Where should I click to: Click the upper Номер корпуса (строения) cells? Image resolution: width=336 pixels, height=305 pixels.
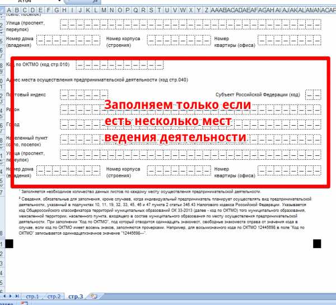click(x=179, y=40)
